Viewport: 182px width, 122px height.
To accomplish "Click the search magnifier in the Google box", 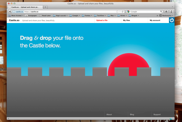I will (161, 11).
